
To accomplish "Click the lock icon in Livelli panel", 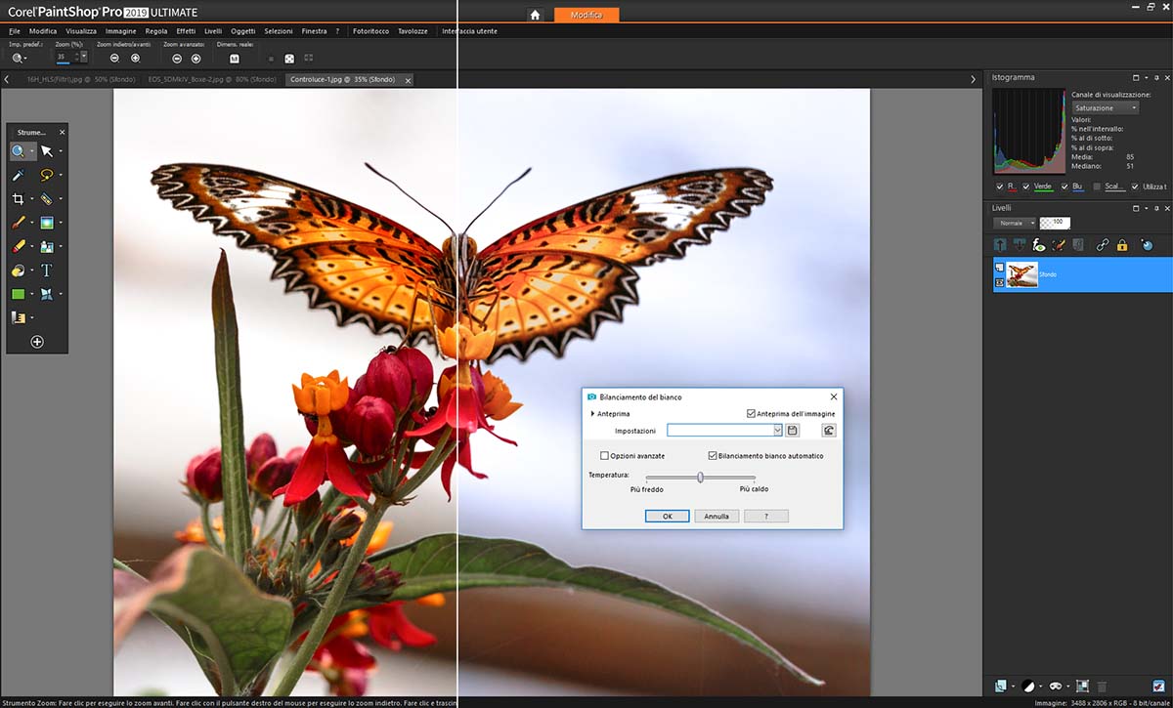I will pos(1122,245).
